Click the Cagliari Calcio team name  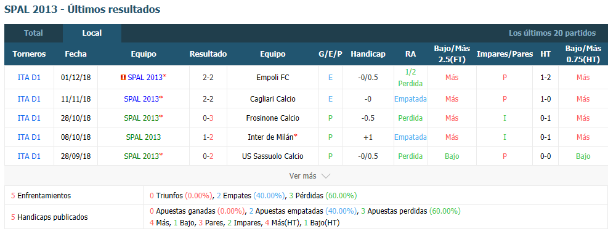(x=273, y=99)
